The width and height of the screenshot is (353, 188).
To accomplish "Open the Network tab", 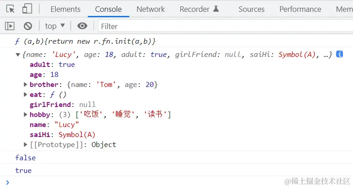I will point(151,9).
